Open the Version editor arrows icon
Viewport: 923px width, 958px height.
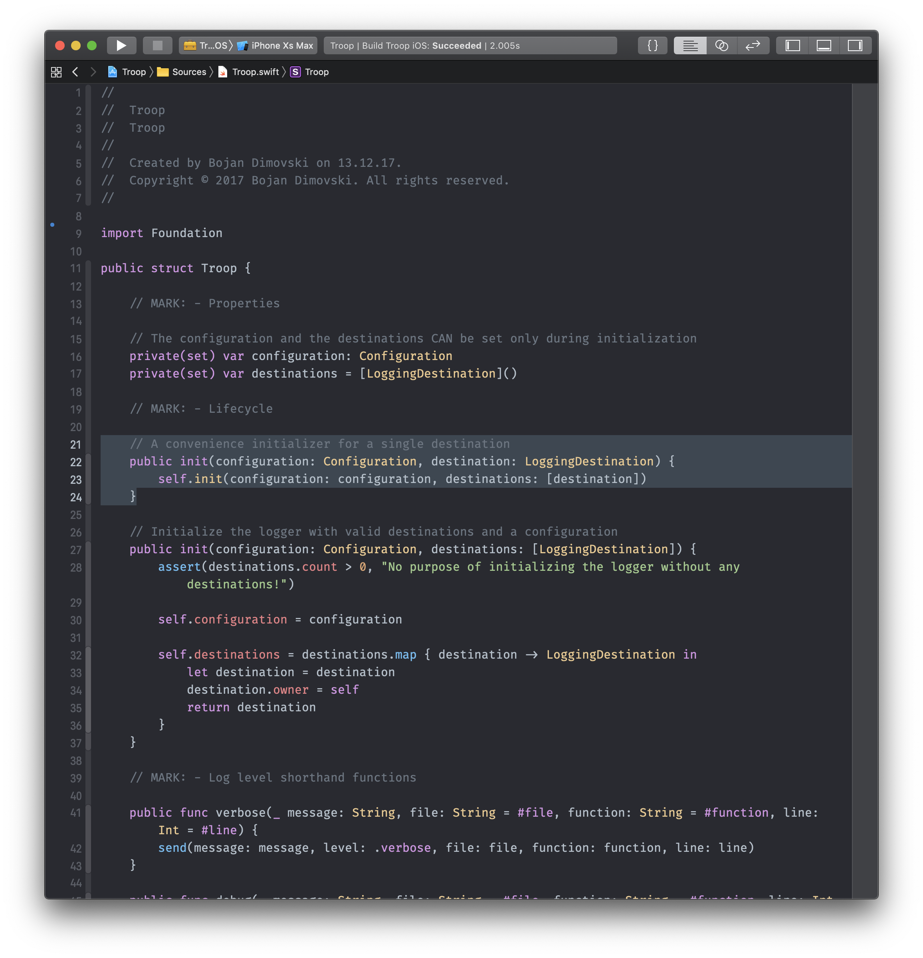click(753, 46)
